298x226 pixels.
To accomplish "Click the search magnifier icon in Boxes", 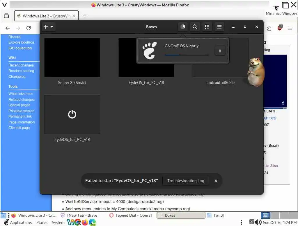I will coord(195,27).
